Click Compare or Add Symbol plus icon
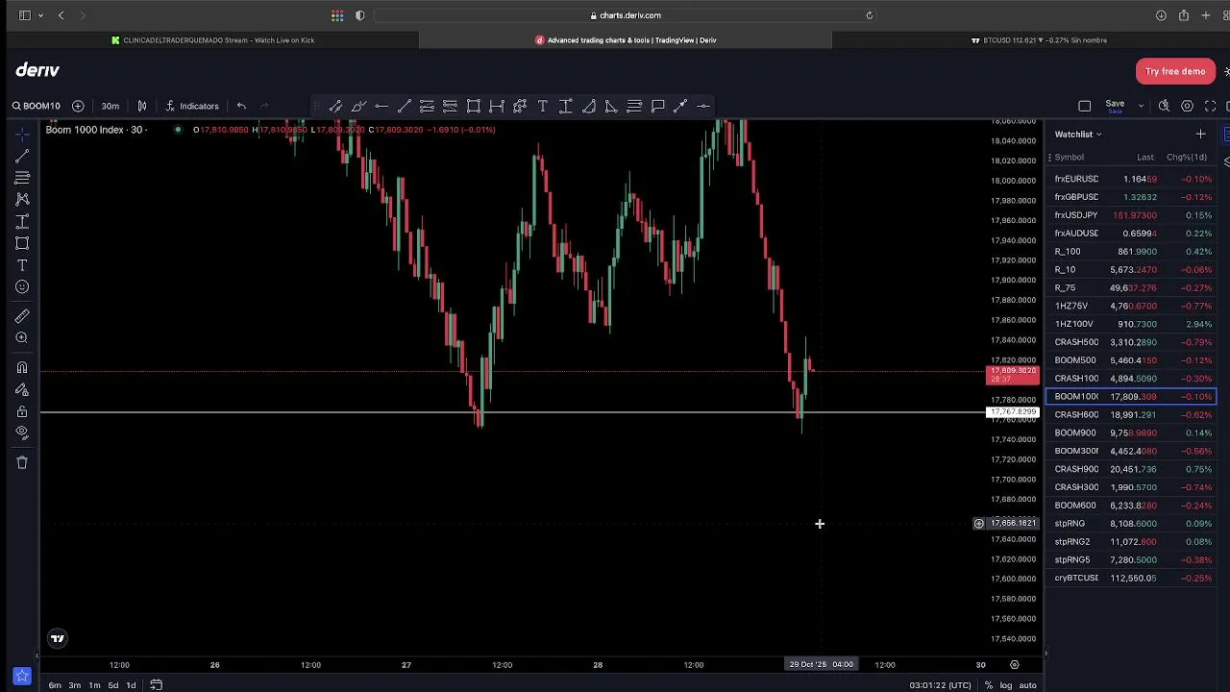 (78, 106)
